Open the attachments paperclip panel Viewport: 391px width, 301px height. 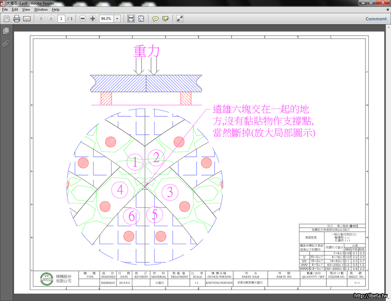point(6,44)
